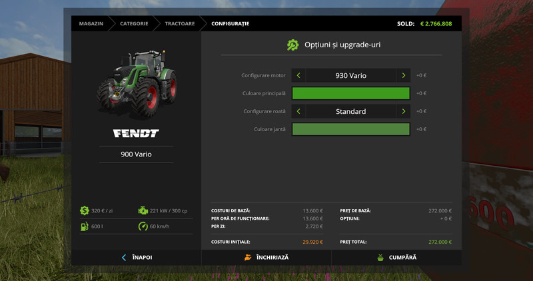Click the green gear options icon

(x=292, y=45)
